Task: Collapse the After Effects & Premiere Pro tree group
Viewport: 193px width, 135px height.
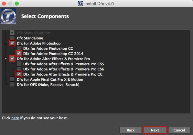Action: (6, 59)
